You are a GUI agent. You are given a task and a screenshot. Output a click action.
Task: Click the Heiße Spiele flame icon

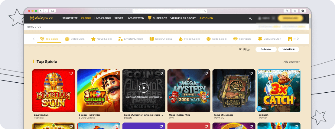(181, 39)
